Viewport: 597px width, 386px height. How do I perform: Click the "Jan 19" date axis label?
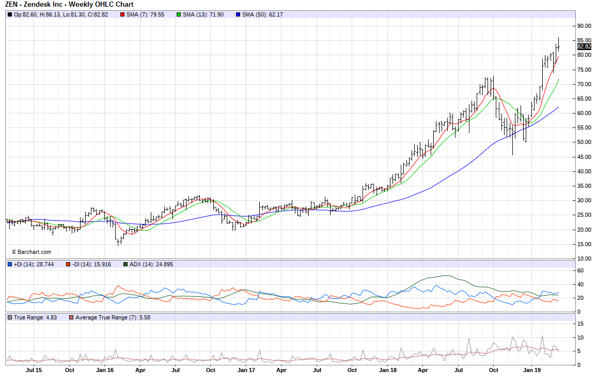tap(532, 370)
